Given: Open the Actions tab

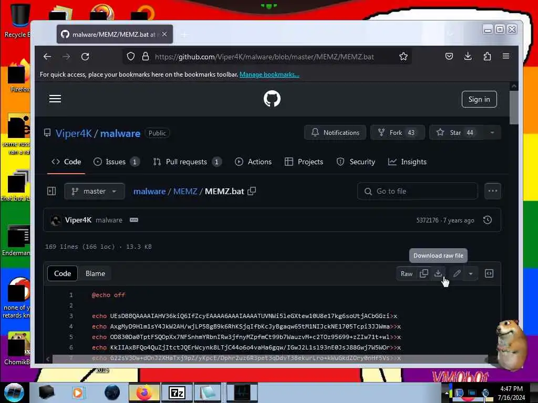Looking at the screenshot, I should [x=253, y=162].
